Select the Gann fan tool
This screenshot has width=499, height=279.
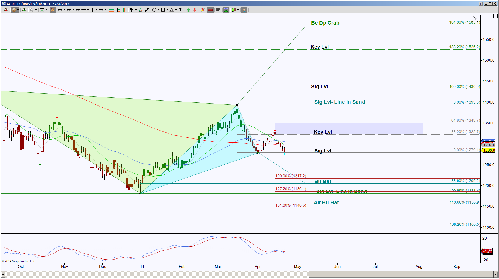click(x=141, y=10)
